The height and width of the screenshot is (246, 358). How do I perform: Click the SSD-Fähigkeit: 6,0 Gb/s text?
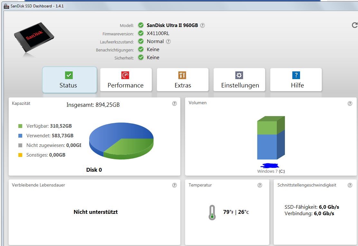coord(312,207)
